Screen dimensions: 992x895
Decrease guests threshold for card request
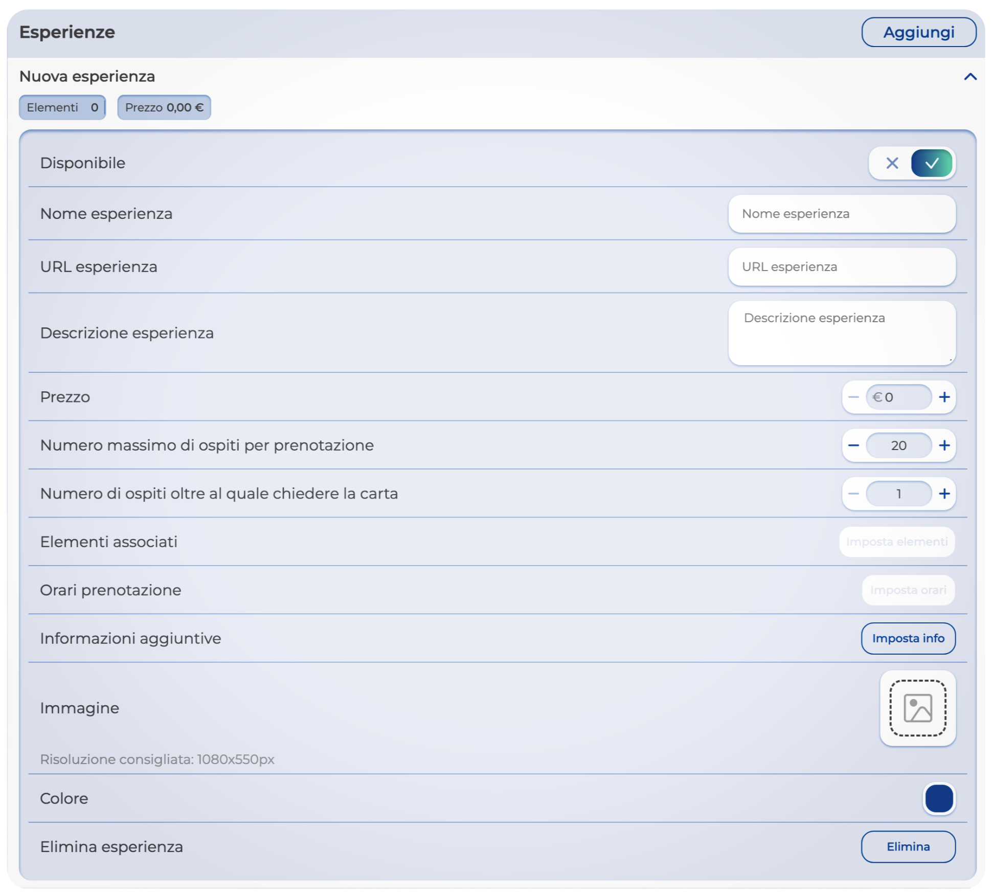tap(853, 494)
